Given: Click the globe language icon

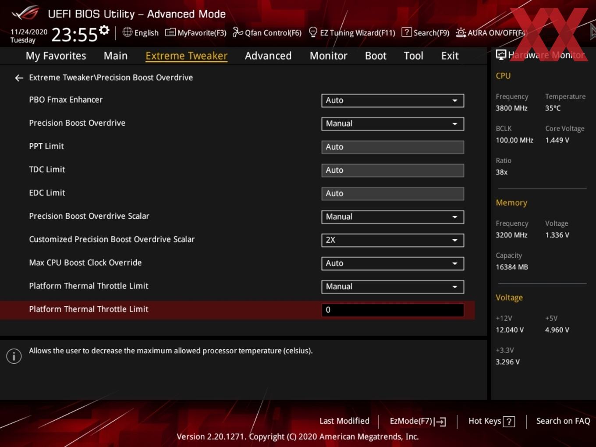Looking at the screenshot, I should (x=127, y=32).
